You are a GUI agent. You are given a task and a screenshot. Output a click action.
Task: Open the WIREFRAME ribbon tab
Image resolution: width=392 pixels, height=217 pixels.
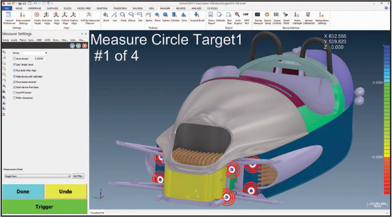click(35, 8)
